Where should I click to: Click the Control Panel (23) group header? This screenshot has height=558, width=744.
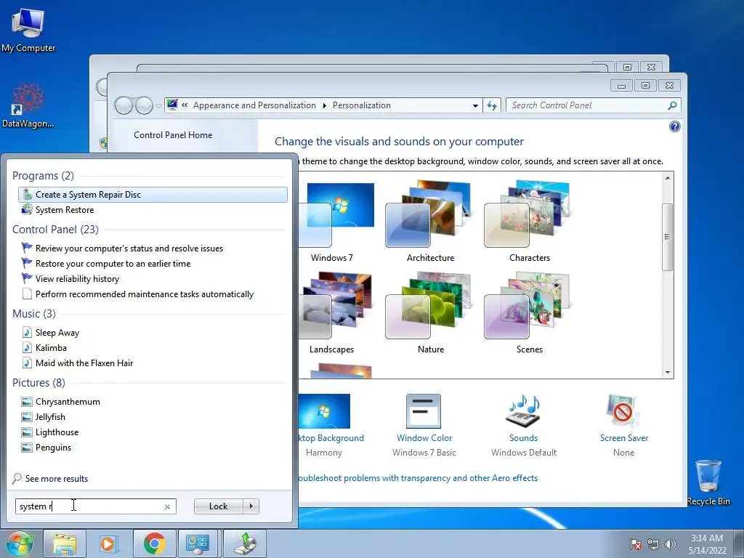(x=55, y=230)
